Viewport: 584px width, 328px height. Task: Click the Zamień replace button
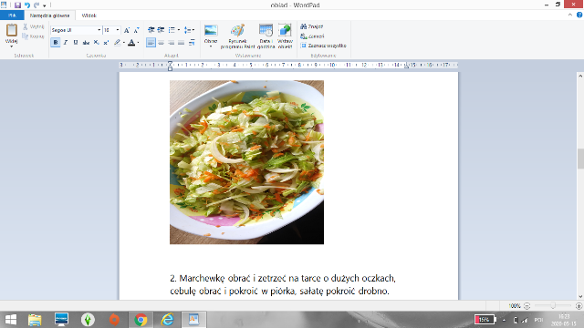[312, 36]
